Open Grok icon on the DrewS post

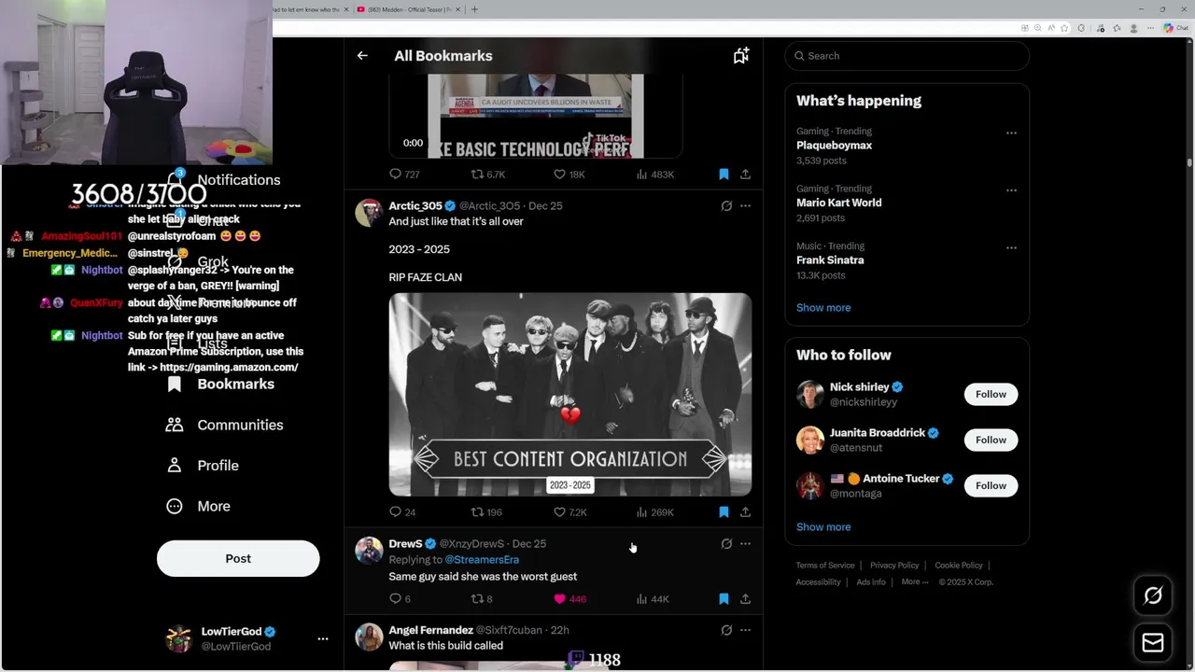(726, 544)
